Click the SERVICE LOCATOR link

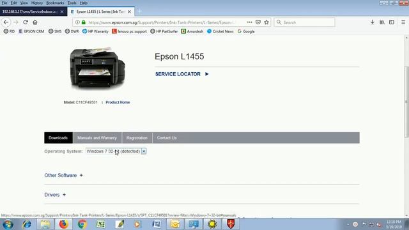pyautogui.click(x=181, y=74)
